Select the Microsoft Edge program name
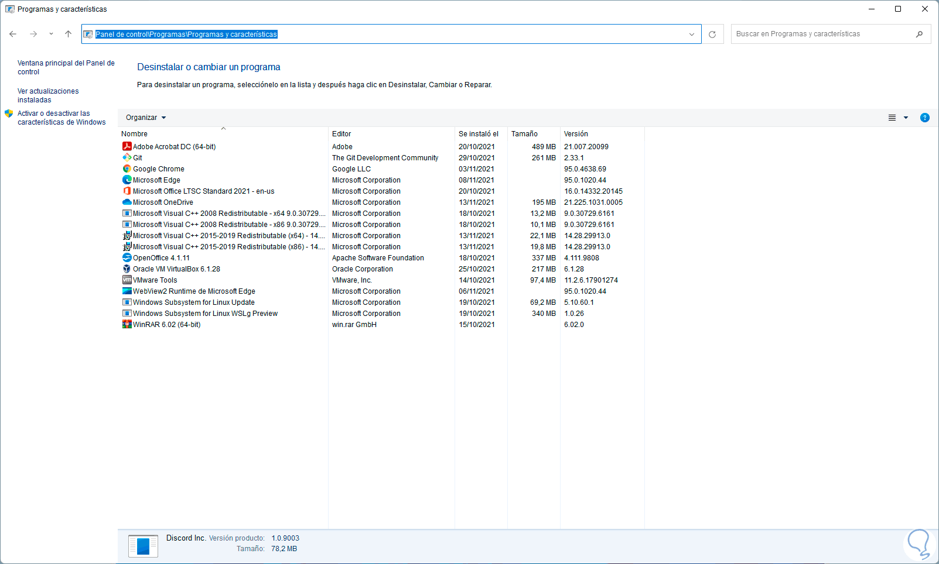This screenshot has height=564, width=939. tap(156, 180)
